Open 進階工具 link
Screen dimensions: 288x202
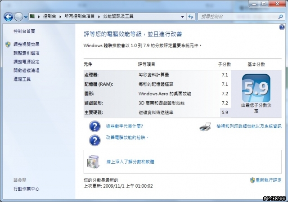[x=22, y=79]
